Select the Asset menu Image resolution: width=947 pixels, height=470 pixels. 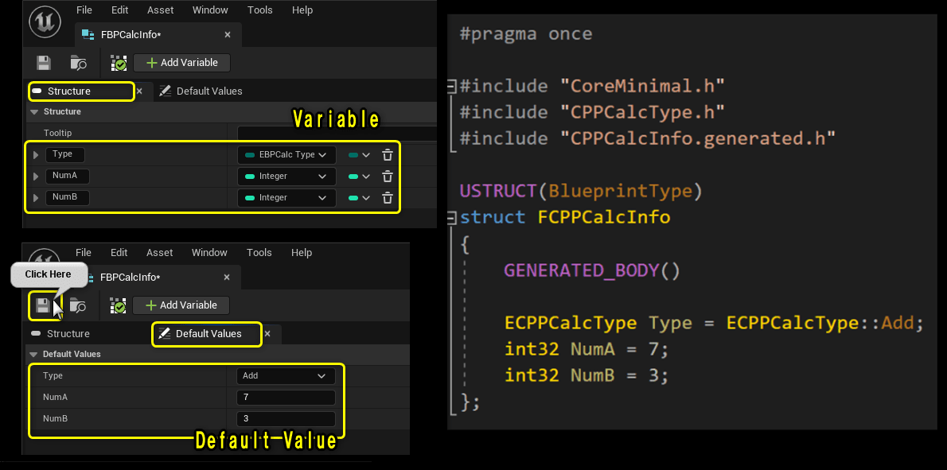(160, 10)
